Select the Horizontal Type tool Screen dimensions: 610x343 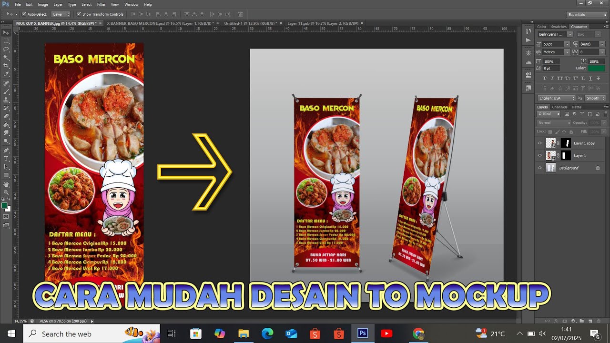(x=6, y=158)
